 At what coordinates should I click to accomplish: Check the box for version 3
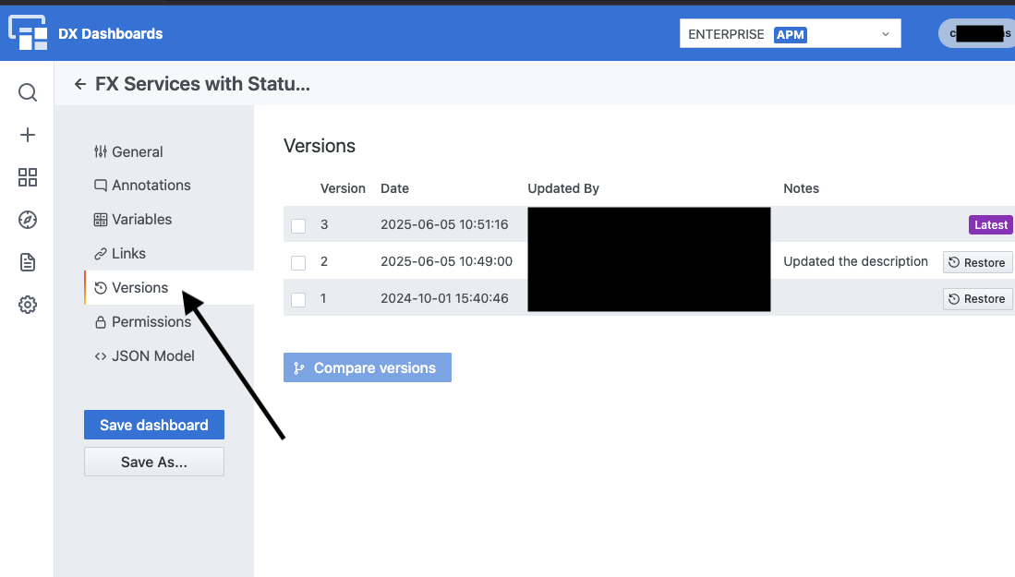click(298, 225)
